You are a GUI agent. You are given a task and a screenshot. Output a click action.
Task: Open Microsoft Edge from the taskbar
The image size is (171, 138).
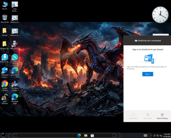[x=79, y=136]
